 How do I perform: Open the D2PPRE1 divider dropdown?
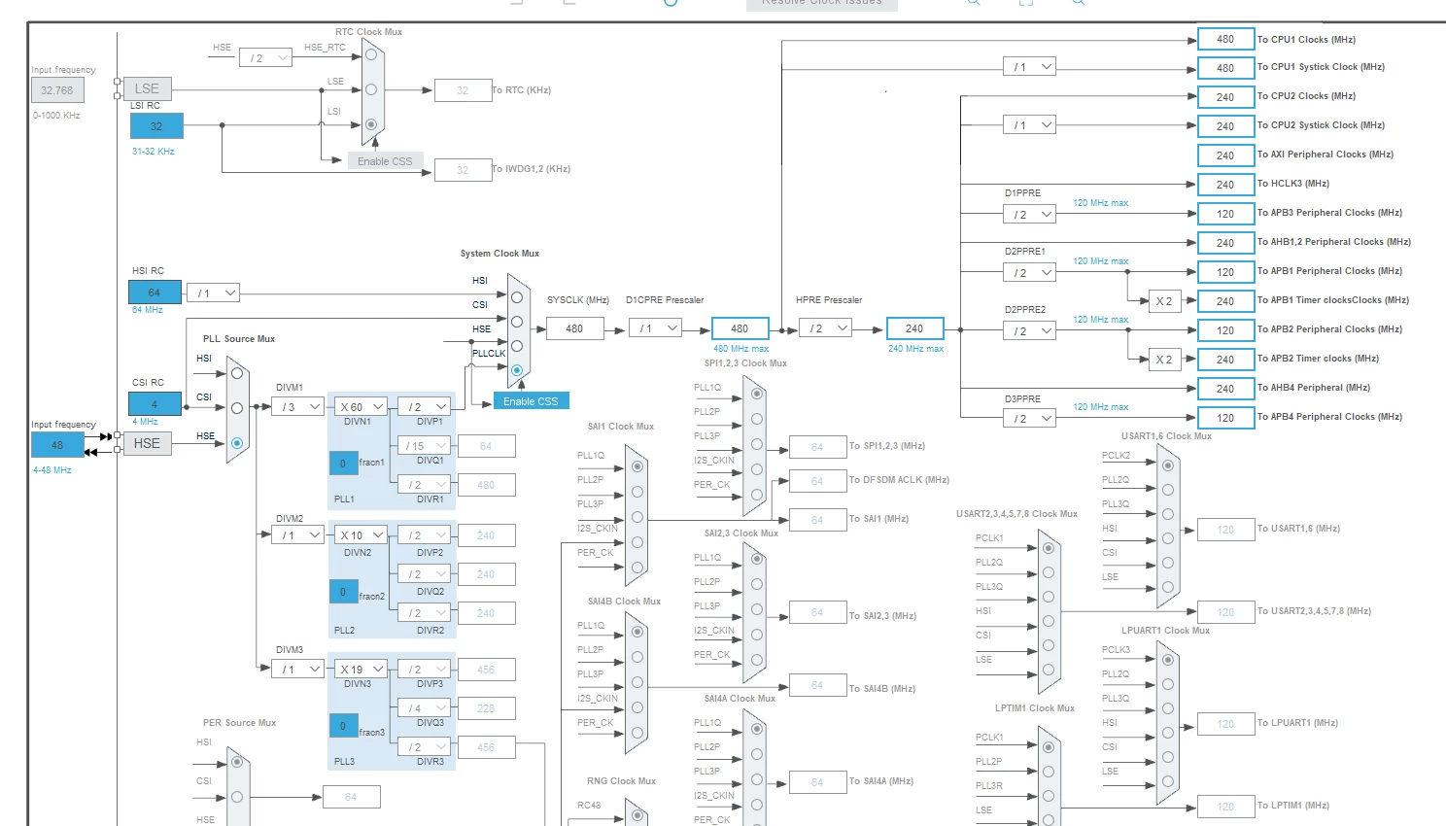pos(1029,273)
